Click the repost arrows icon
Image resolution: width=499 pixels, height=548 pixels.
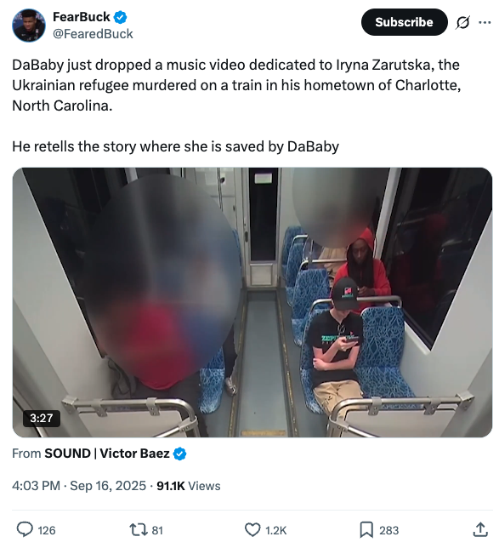[139, 529]
